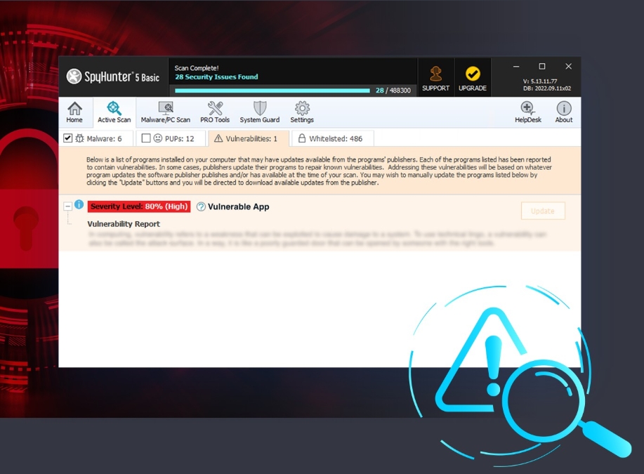Open the About info icon
Image resolution: width=644 pixels, height=474 pixels.
[564, 112]
